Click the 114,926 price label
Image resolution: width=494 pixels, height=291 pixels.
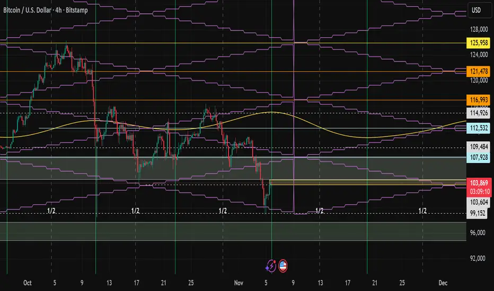click(479, 113)
